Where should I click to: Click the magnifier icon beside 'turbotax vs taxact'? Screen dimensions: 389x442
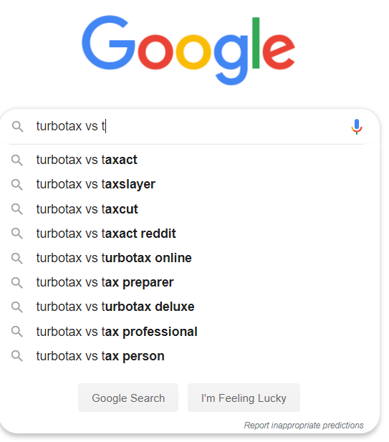click(17, 160)
